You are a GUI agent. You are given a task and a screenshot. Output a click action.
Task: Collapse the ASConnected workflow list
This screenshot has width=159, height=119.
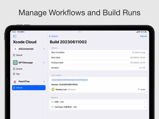coord(44,49)
